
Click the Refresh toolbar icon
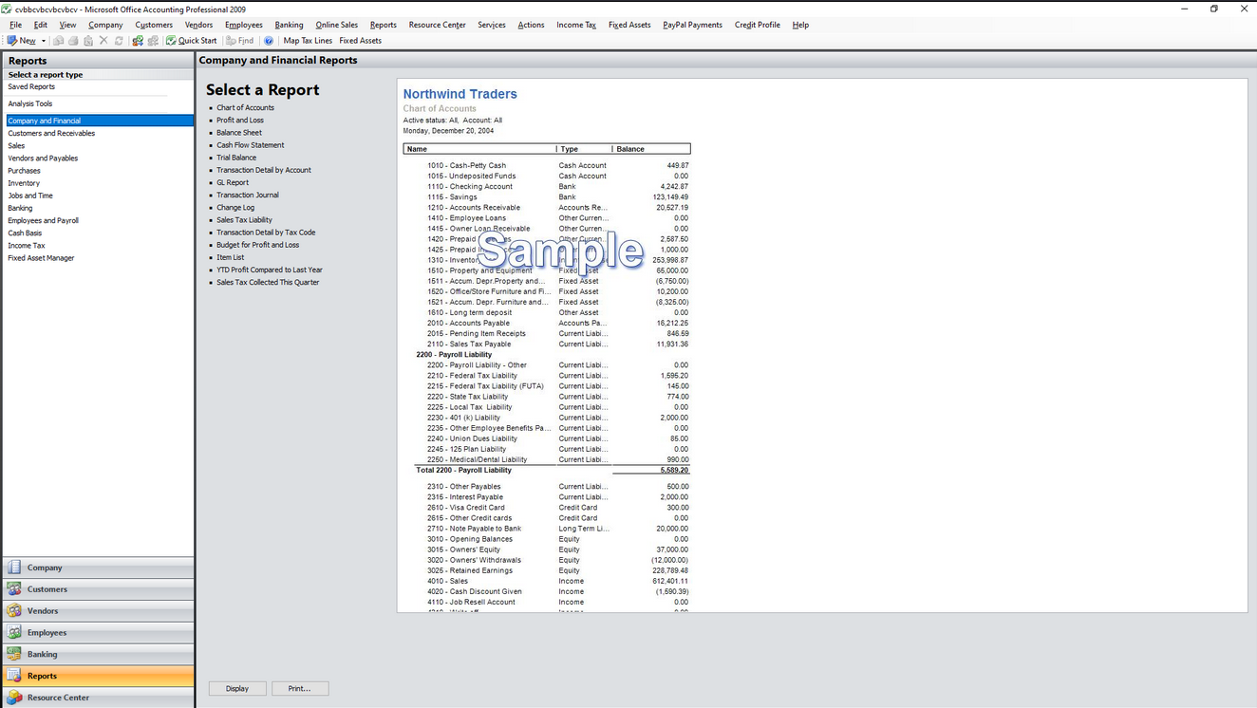pyautogui.click(x=119, y=41)
